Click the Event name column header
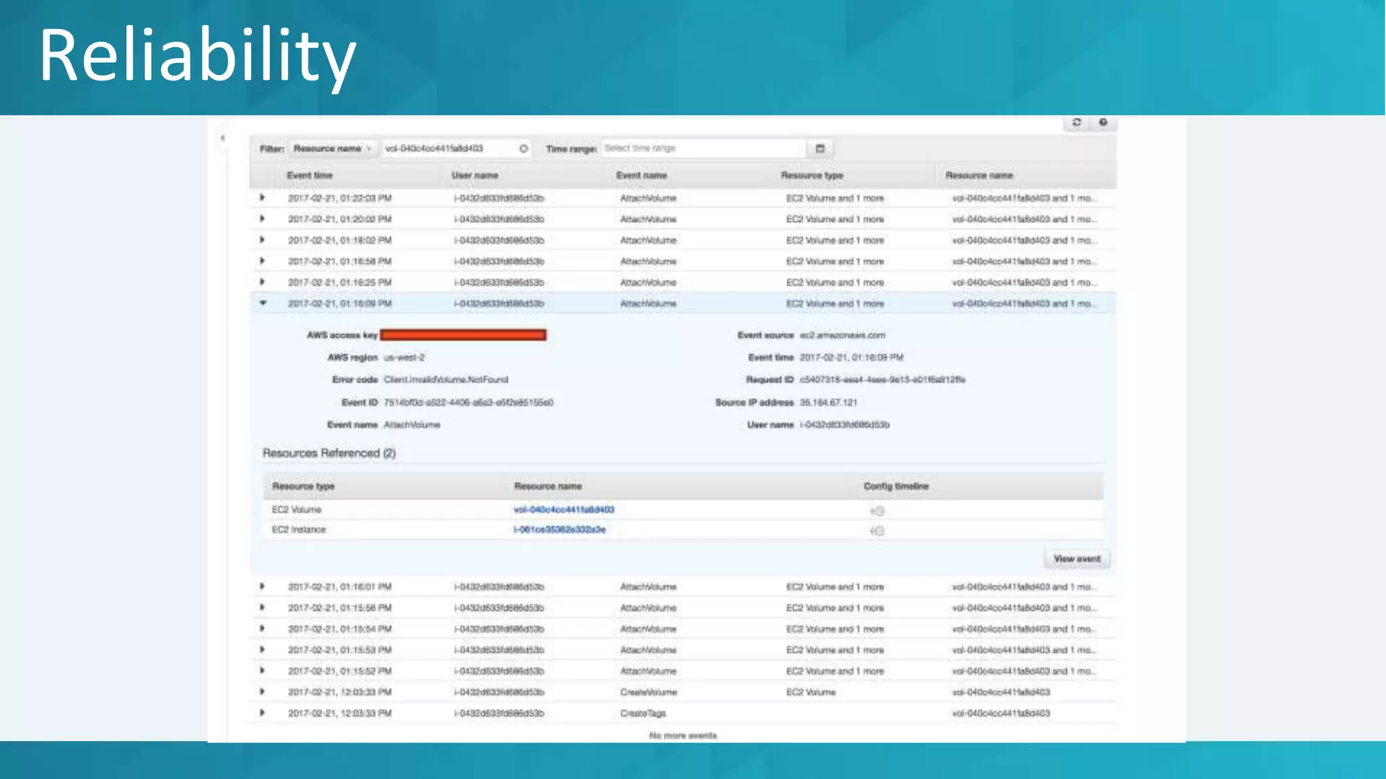Image resolution: width=1386 pixels, height=779 pixels. pyautogui.click(x=641, y=176)
